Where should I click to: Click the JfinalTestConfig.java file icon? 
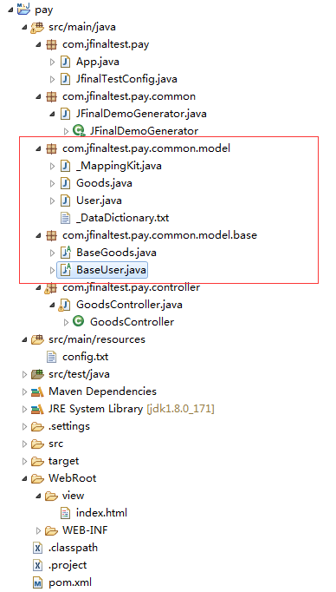pos(66,79)
